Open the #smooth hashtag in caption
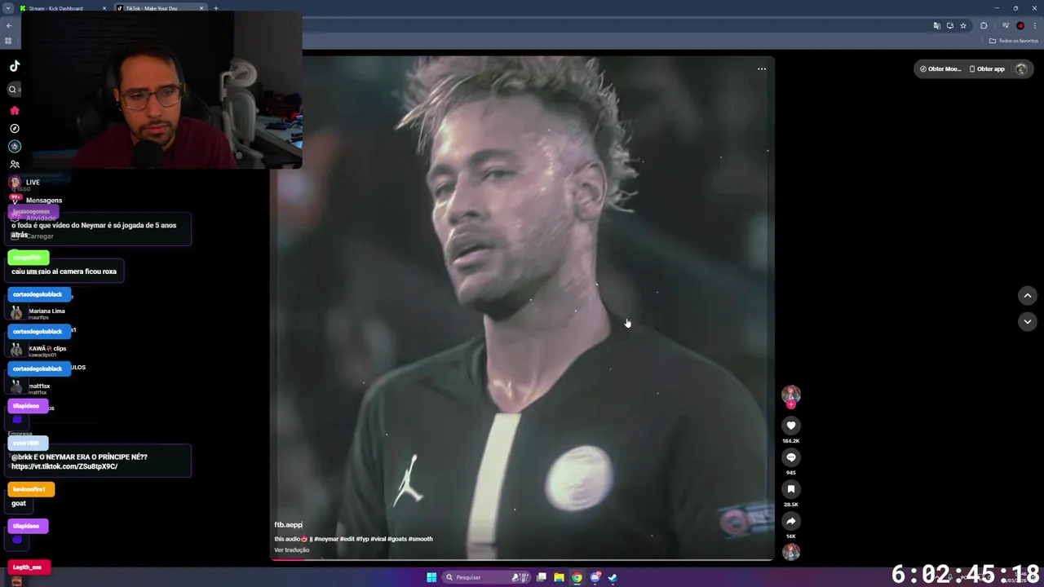The image size is (1044, 587). (x=421, y=539)
